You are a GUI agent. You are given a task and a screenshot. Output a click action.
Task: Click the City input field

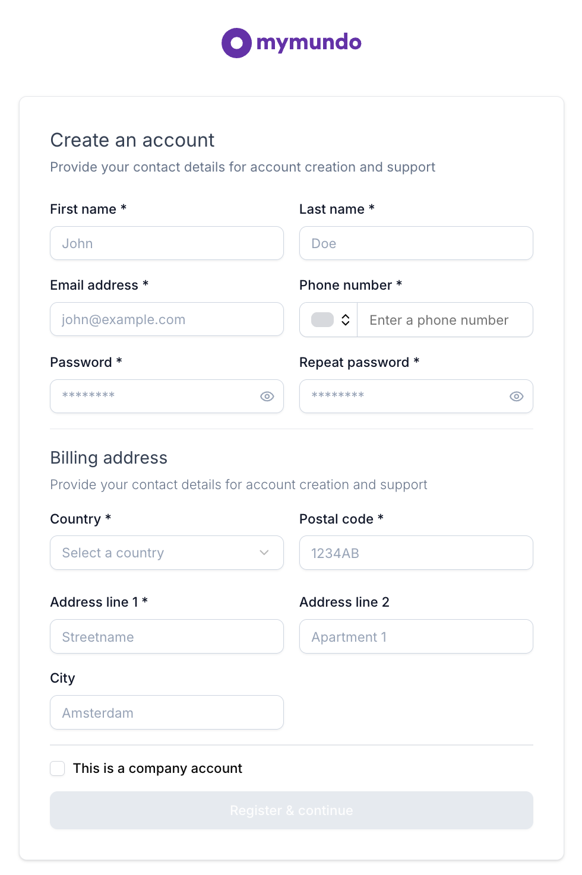coord(166,713)
